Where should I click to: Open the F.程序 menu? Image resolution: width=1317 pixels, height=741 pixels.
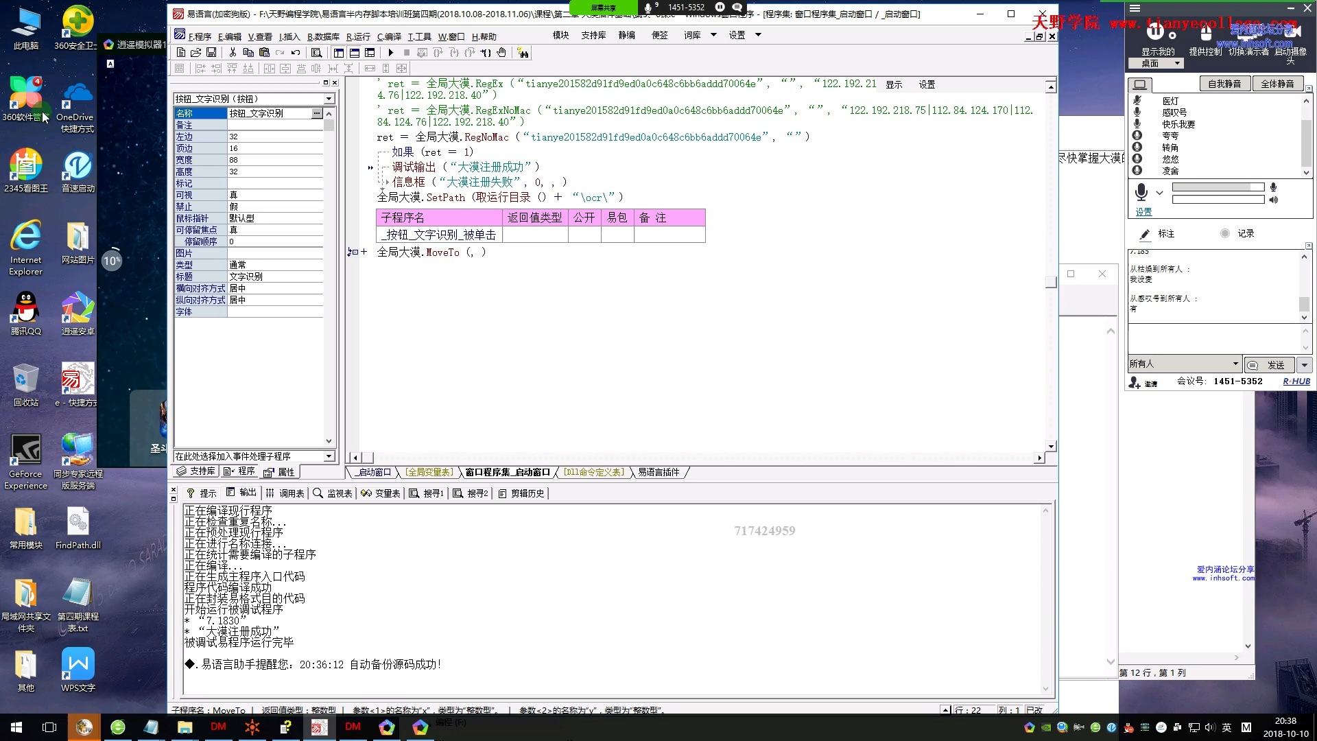click(200, 36)
